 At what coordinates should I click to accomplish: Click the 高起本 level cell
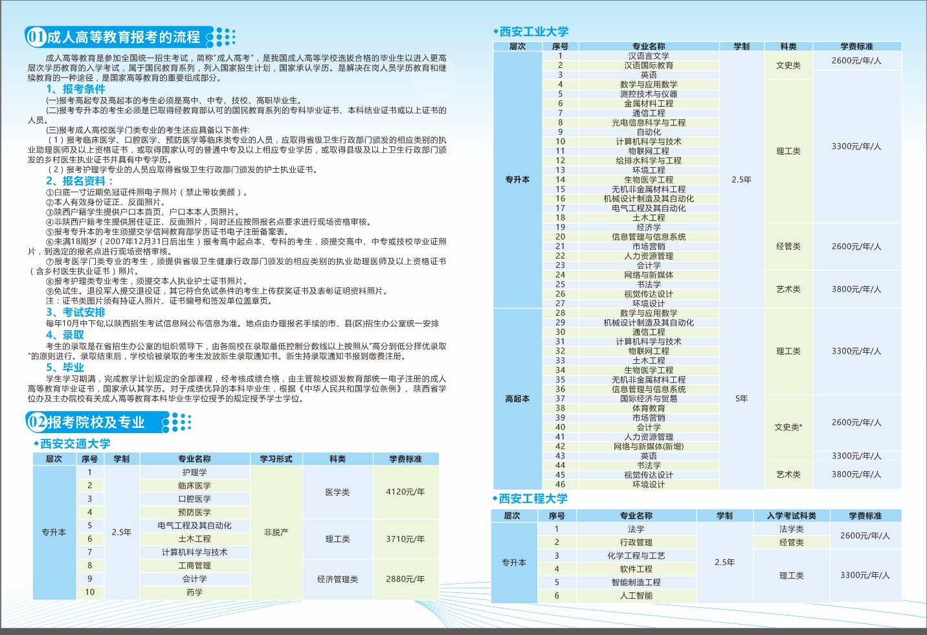click(517, 399)
